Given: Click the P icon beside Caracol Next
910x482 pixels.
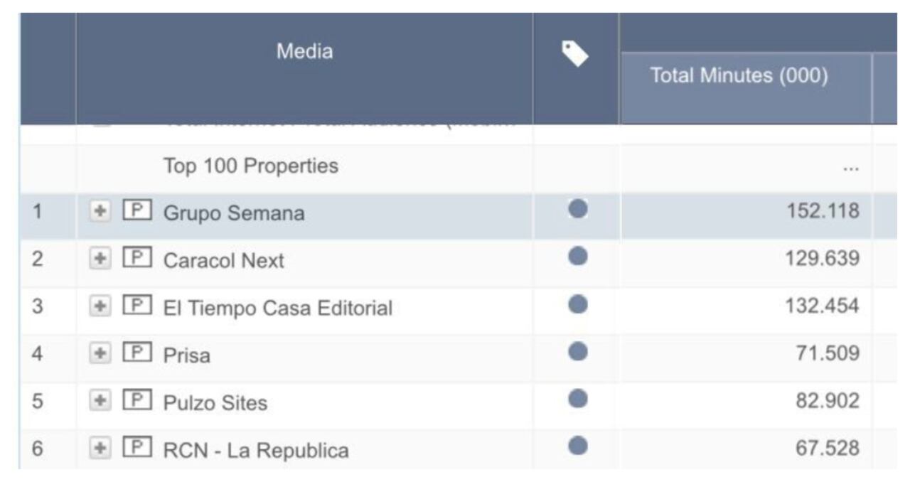Looking at the screenshot, I should tap(137, 259).
